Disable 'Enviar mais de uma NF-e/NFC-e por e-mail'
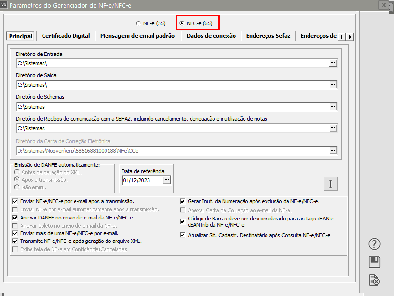394x296 pixels. coord(15,233)
